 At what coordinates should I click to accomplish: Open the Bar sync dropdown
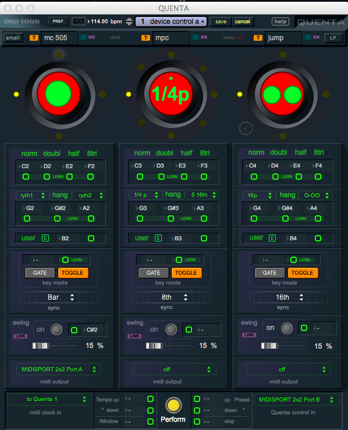[58, 297]
